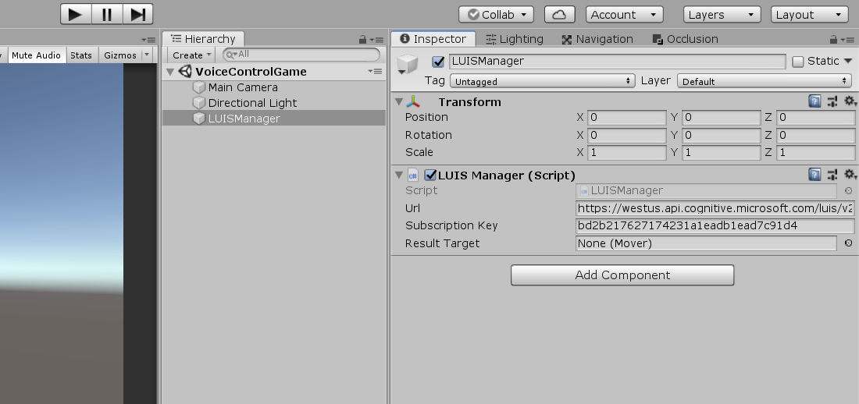
Task: Switch to the Occlusion tab
Action: (x=685, y=39)
